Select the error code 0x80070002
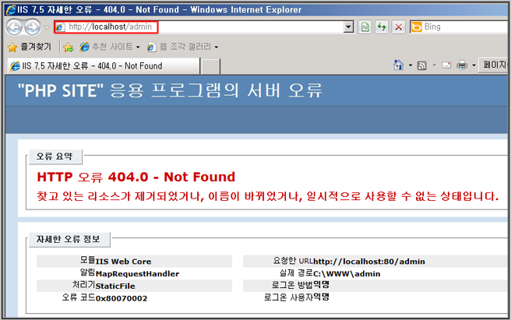The image size is (511, 320). click(122, 298)
